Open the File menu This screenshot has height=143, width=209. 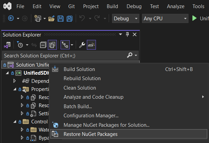20,6
